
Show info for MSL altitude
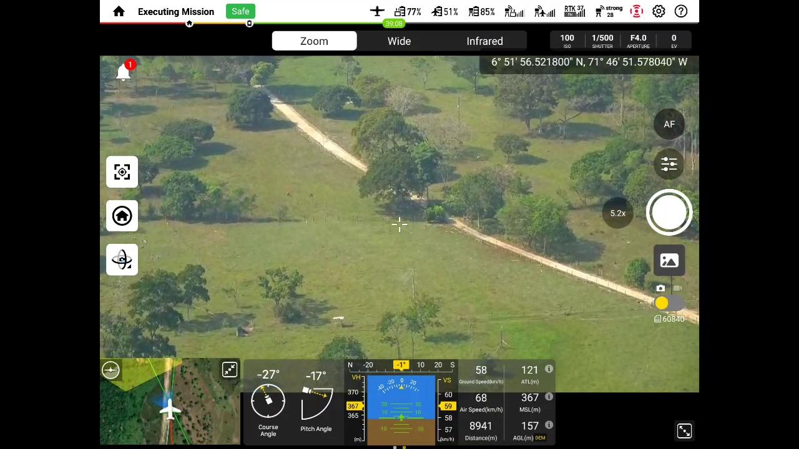tap(549, 397)
